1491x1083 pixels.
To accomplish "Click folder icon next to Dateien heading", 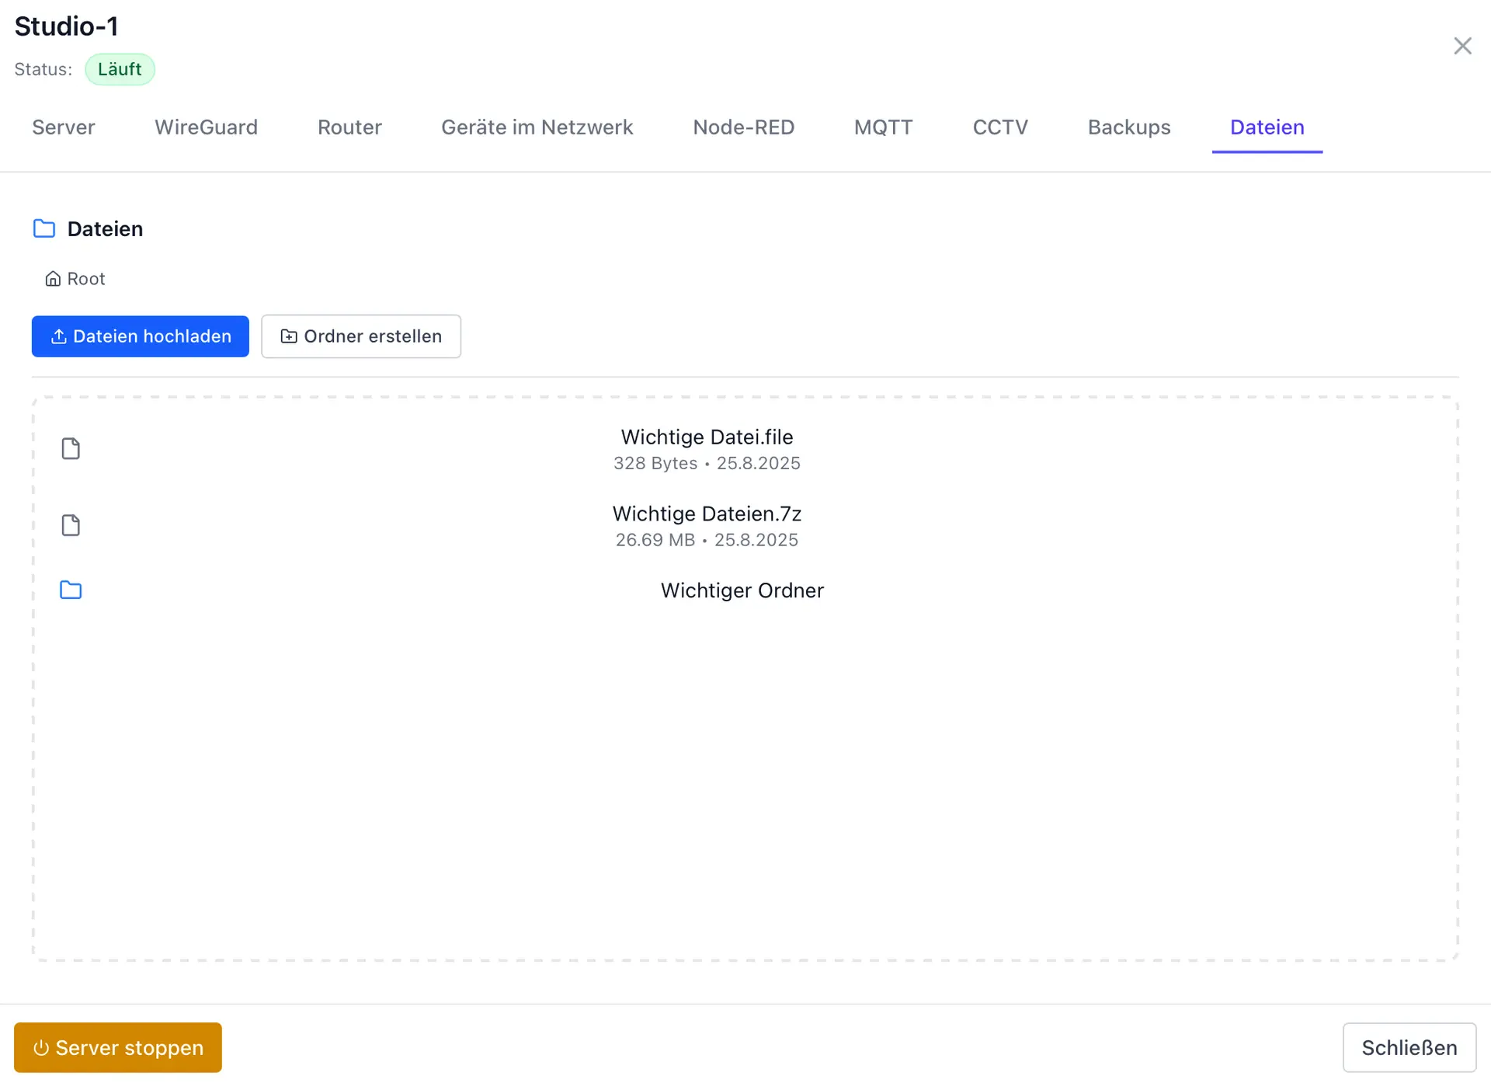I will click(44, 229).
